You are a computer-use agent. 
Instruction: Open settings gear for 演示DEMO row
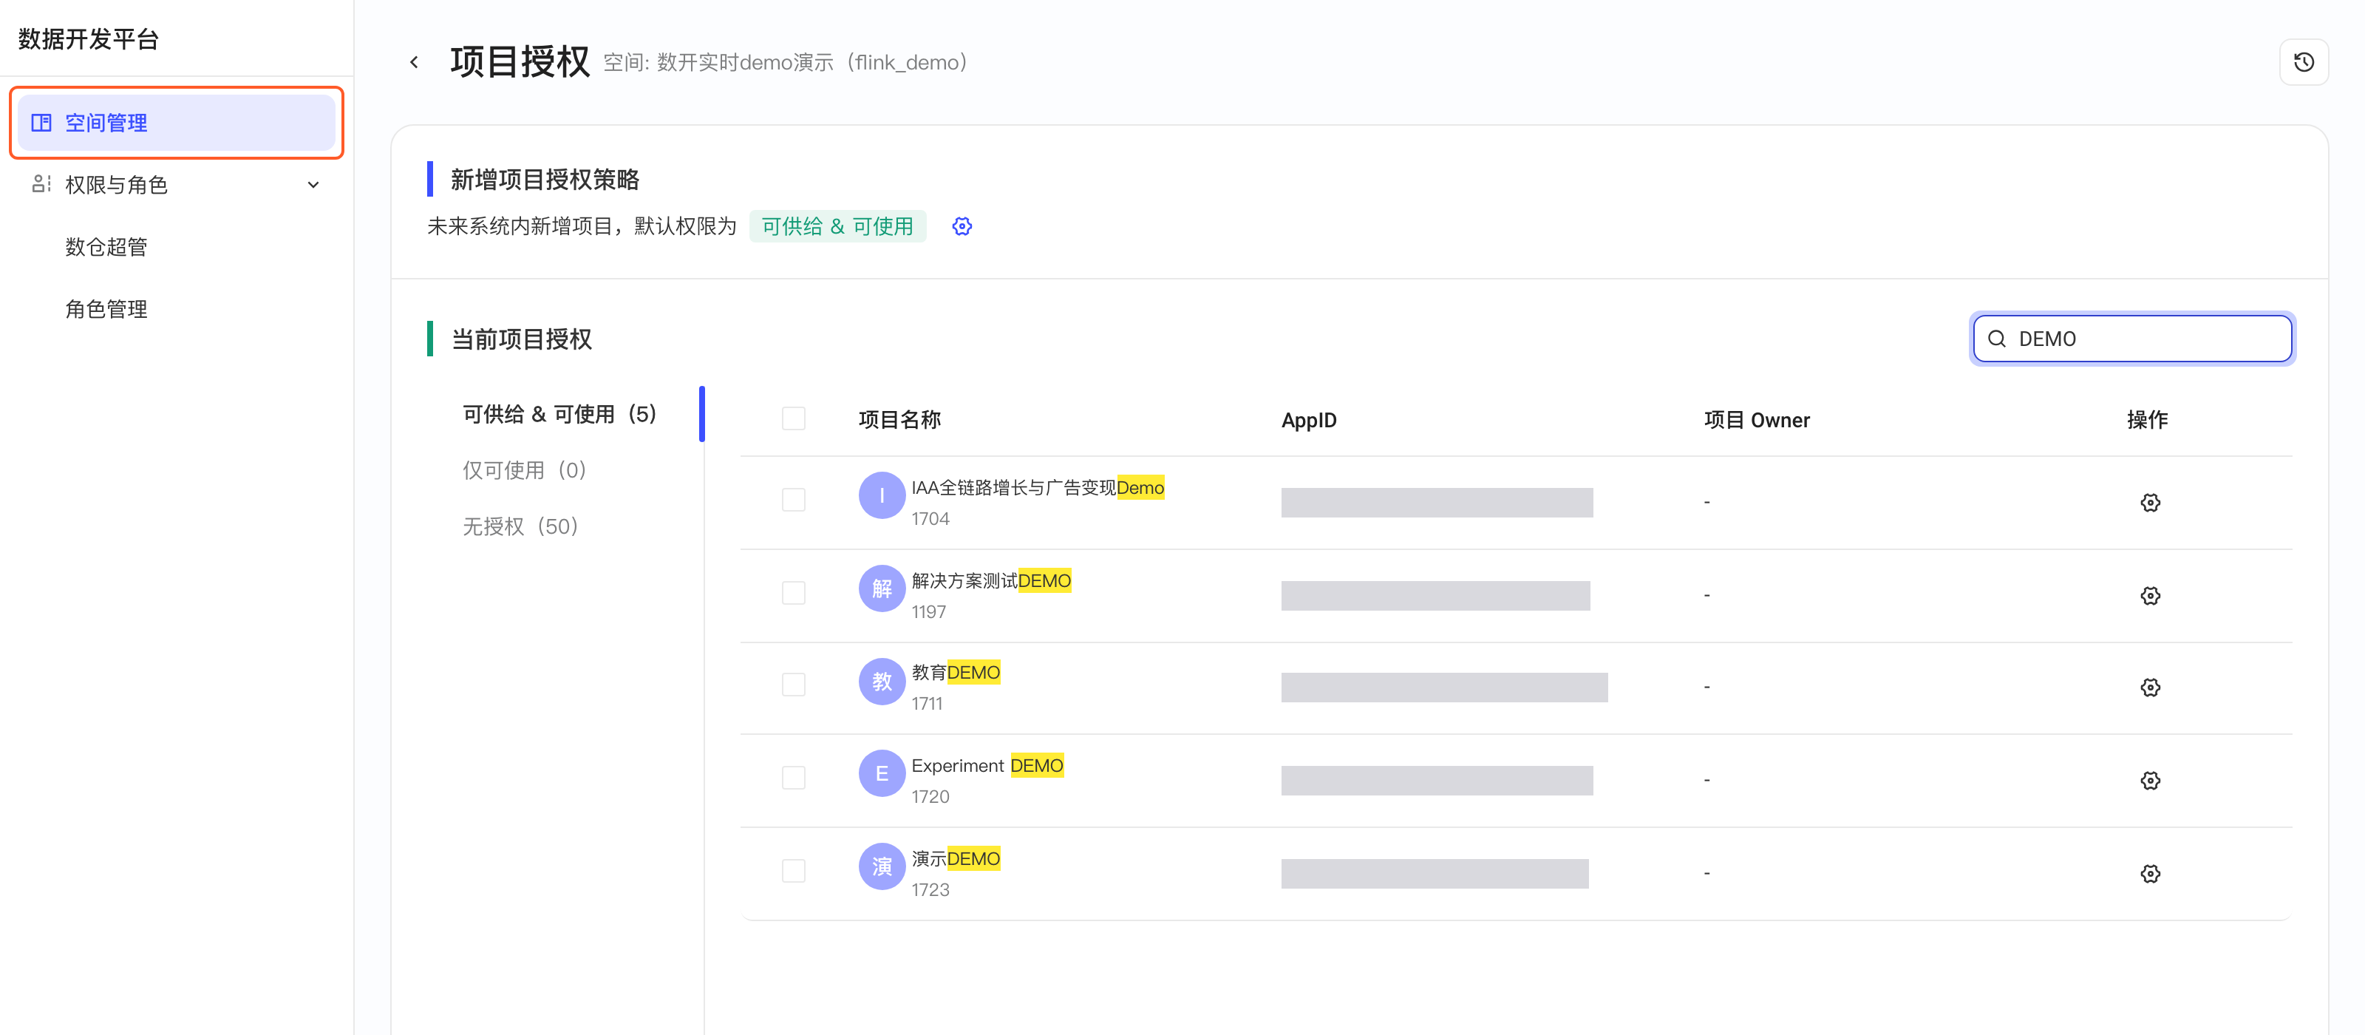point(2150,873)
